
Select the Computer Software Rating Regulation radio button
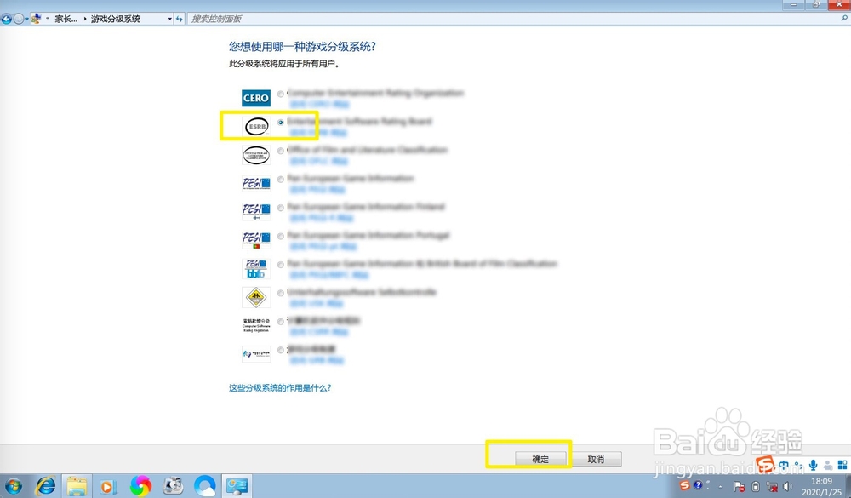click(281, 322)
